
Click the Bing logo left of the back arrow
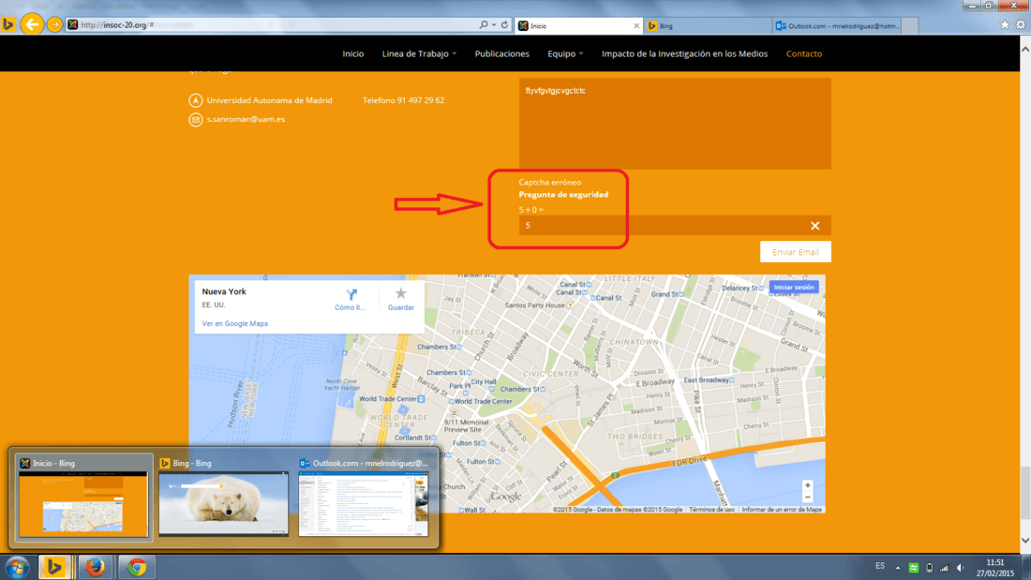tap(7, 25)
